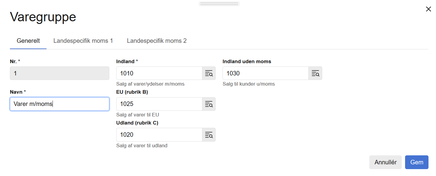This screenshot has width=436, height=176.
Task: Click the Indland uden moms field showing 1030
Action: point(265,73)
